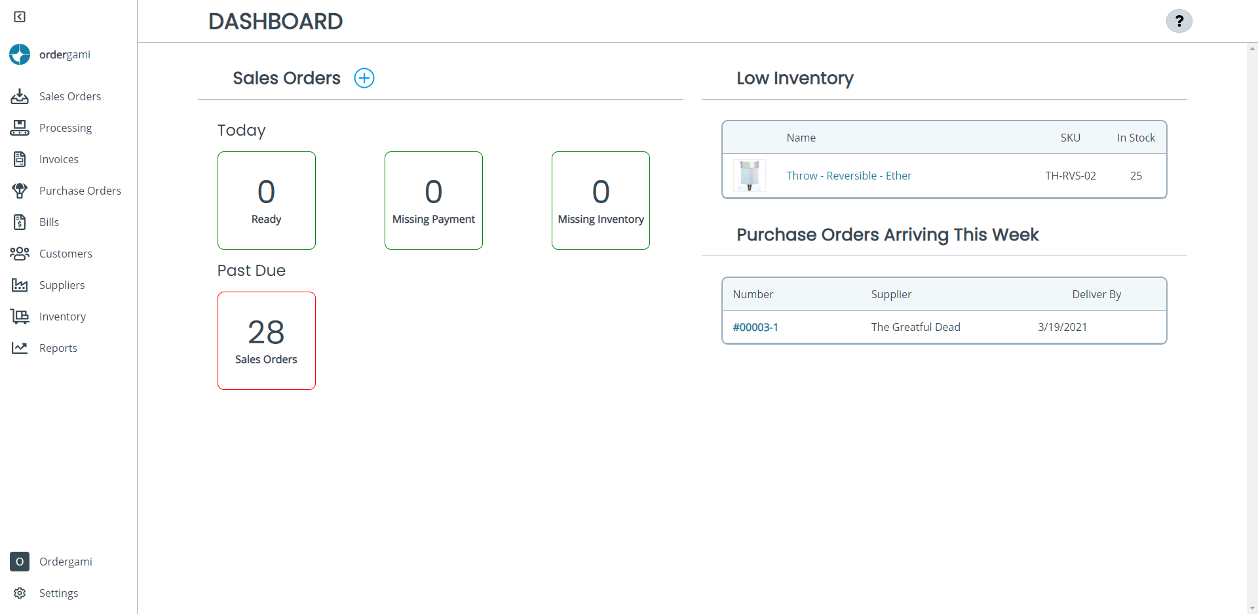1258x614 pixels.
Task: Click the Customers group icon
Action: 20,253
